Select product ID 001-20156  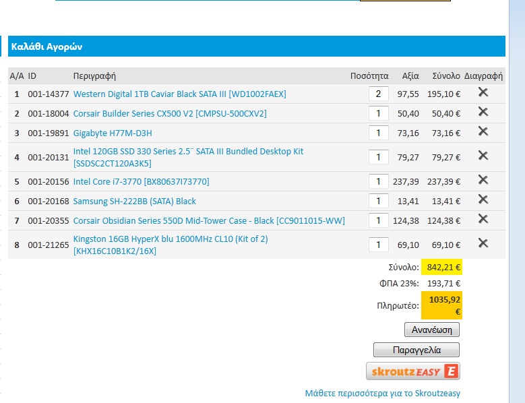coord(49,182)
